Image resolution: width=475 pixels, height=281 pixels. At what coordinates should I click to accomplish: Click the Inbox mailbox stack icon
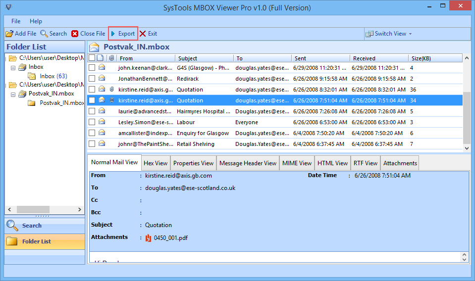(x=22, y=67)
